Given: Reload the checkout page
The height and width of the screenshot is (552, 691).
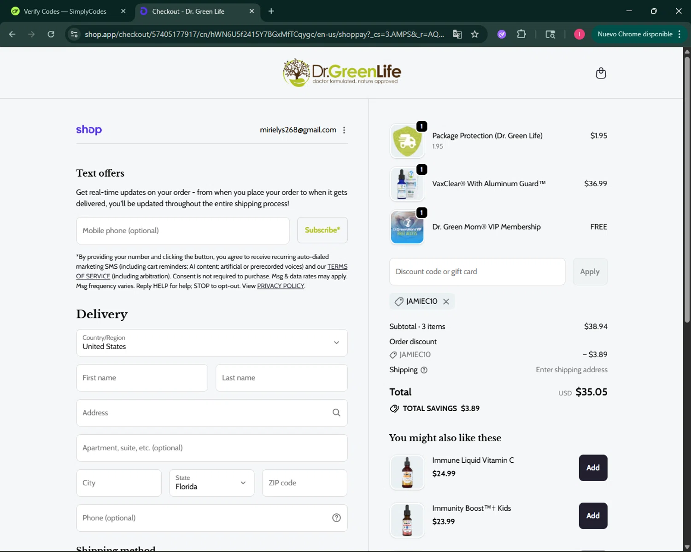Looking at the screenshot, I should [x=51, y=34].
